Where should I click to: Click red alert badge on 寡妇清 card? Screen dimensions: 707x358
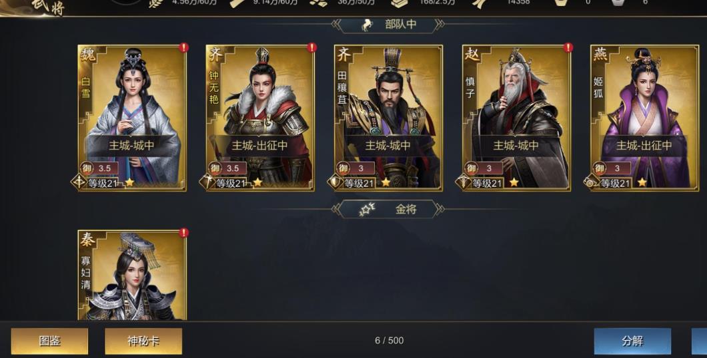(x=183, y=233)
